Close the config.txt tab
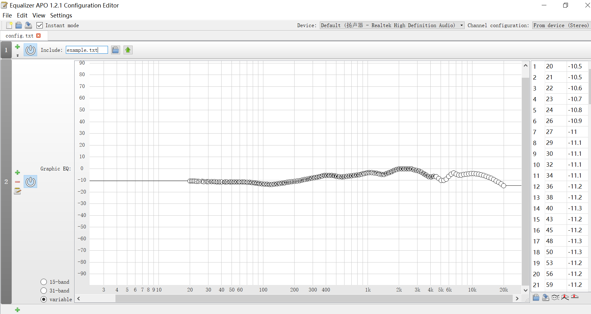Screen dimensions: 591x314 coord(38,36)
